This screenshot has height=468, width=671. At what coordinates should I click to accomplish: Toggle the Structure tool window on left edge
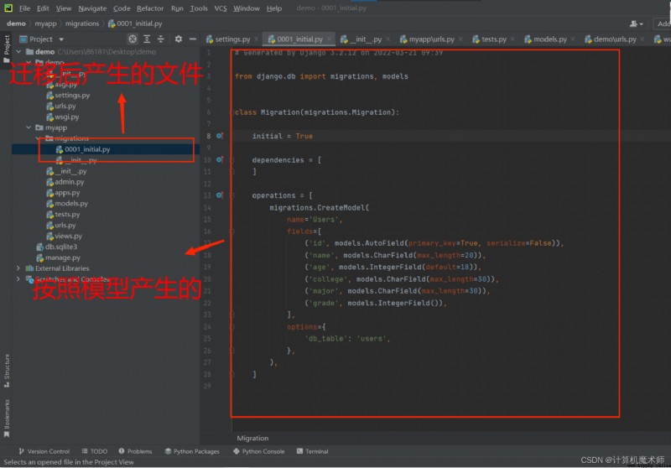click(x=7, y=371)
